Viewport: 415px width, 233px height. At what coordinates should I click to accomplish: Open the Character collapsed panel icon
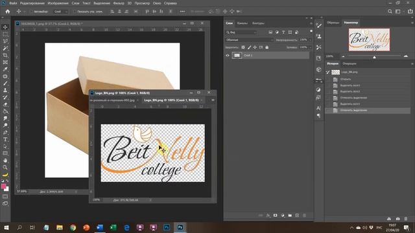[x=318, y=108]
